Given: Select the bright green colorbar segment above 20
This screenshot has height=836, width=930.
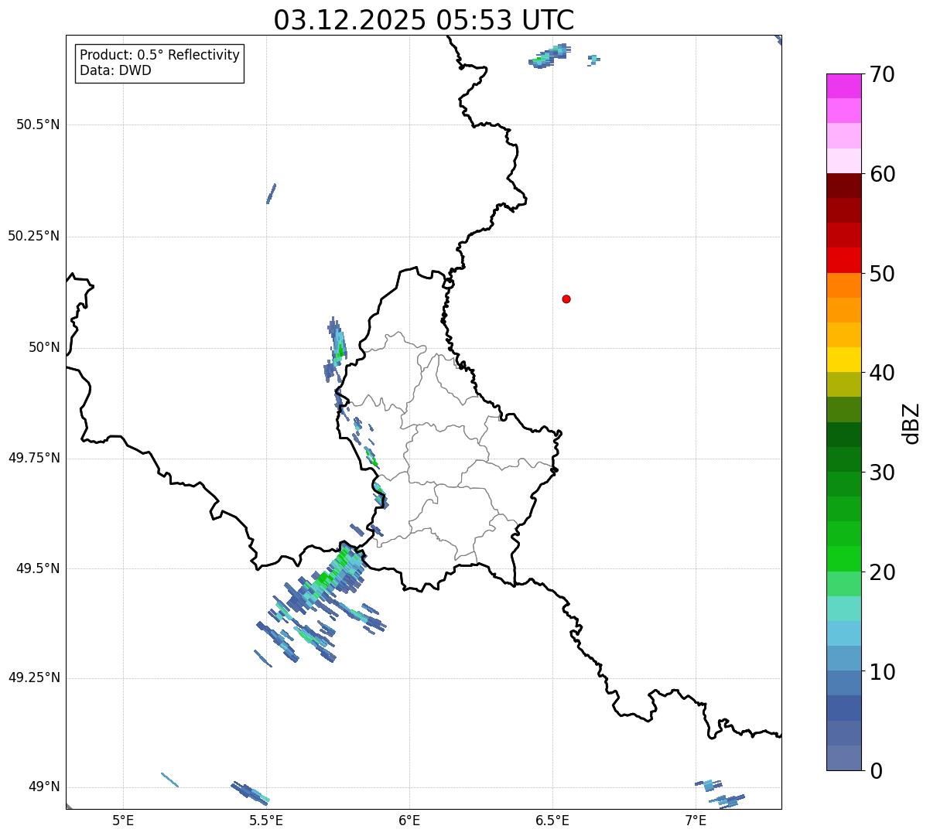Looking at the screenshot, I should [843, 558].
